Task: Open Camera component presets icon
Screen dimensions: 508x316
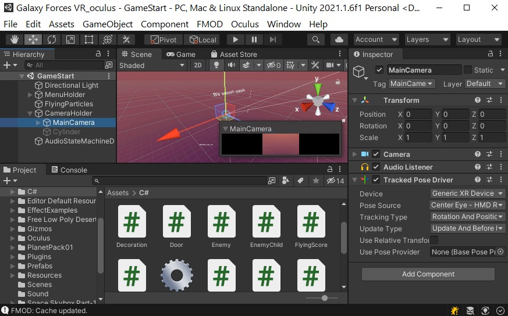Action: (489, 155)
